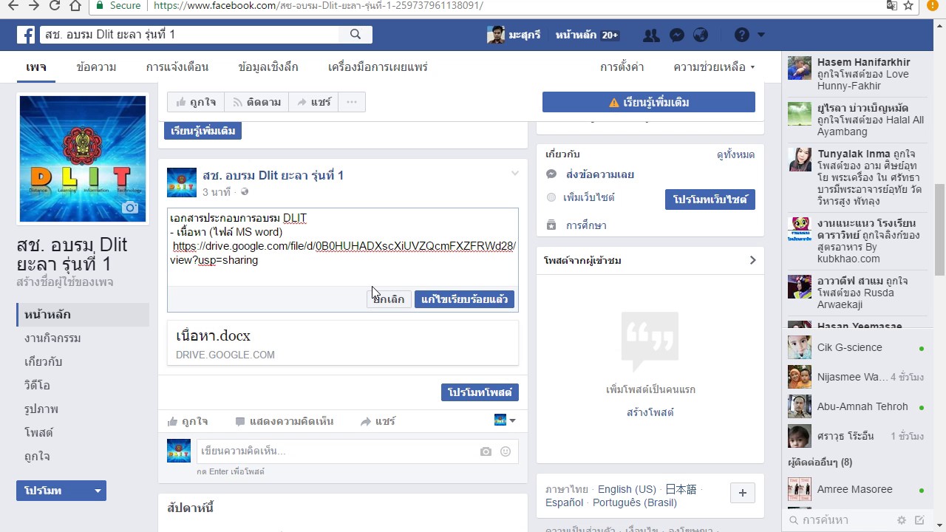Click ดูทั้งหมด link in About

735,154
